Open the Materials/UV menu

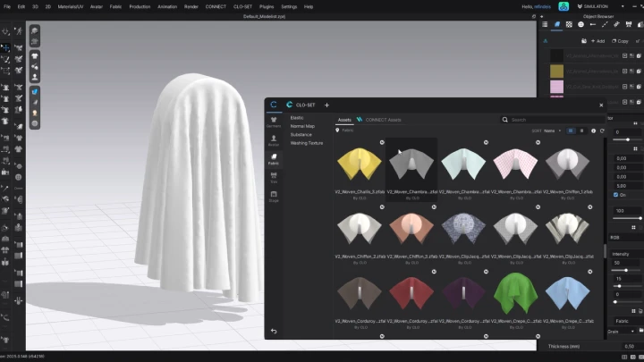click(x=71, y=6)
